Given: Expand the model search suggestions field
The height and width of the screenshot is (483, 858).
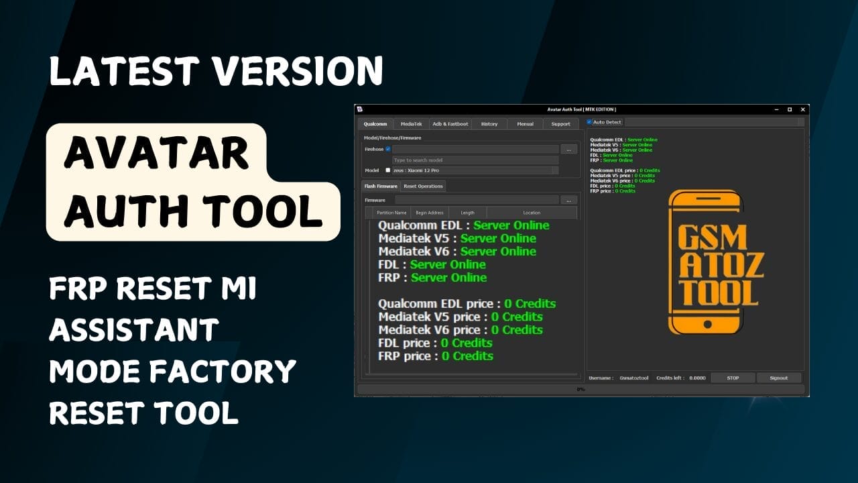Looking at the screenshot, I should tap(475, 160).
